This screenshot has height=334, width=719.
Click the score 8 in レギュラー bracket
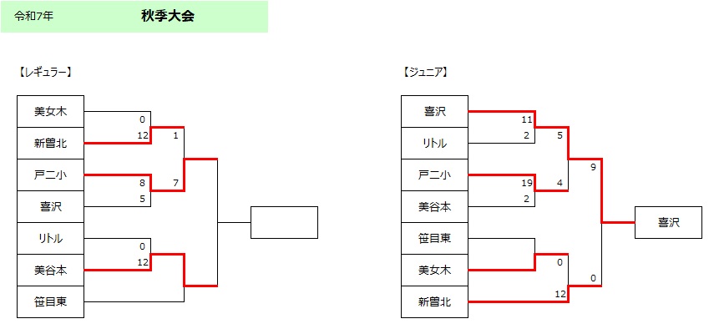[144, 183]
